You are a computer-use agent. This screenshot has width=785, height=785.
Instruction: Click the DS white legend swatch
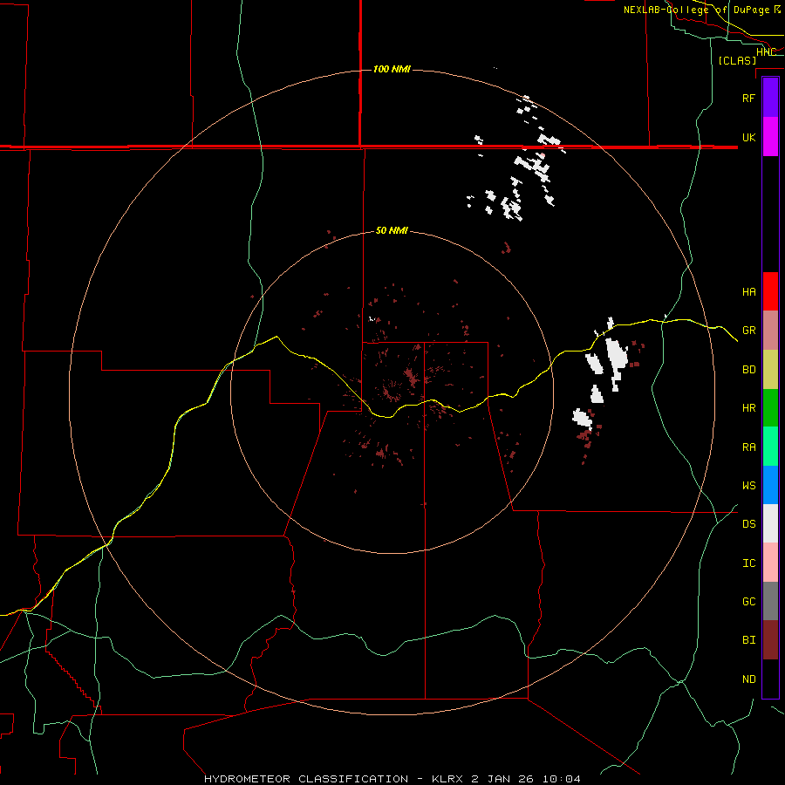pyautogui.click(x=770, y=523)
